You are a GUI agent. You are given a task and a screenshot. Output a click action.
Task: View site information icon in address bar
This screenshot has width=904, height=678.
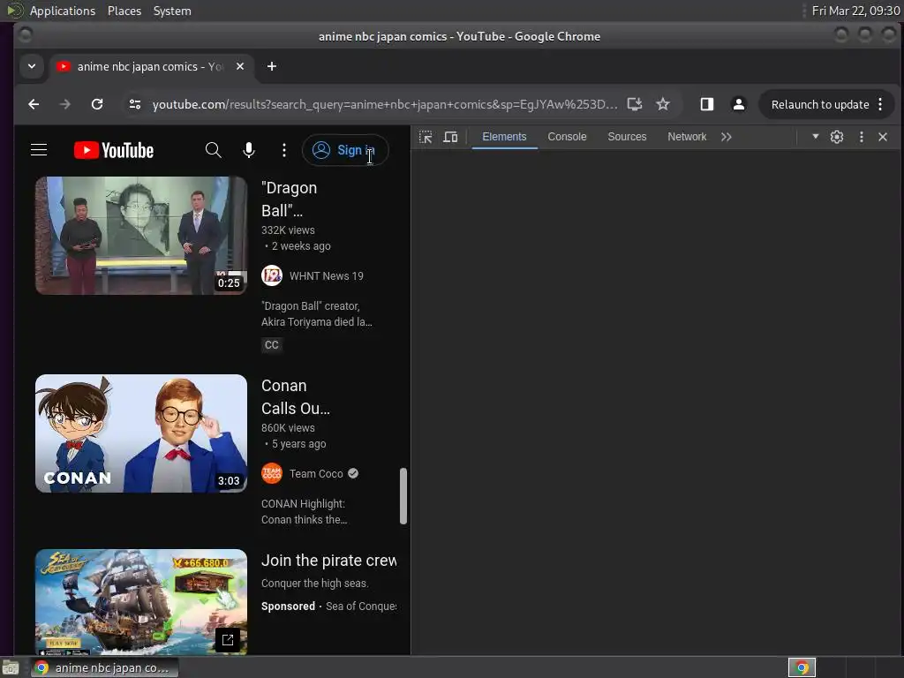[135, 104]
